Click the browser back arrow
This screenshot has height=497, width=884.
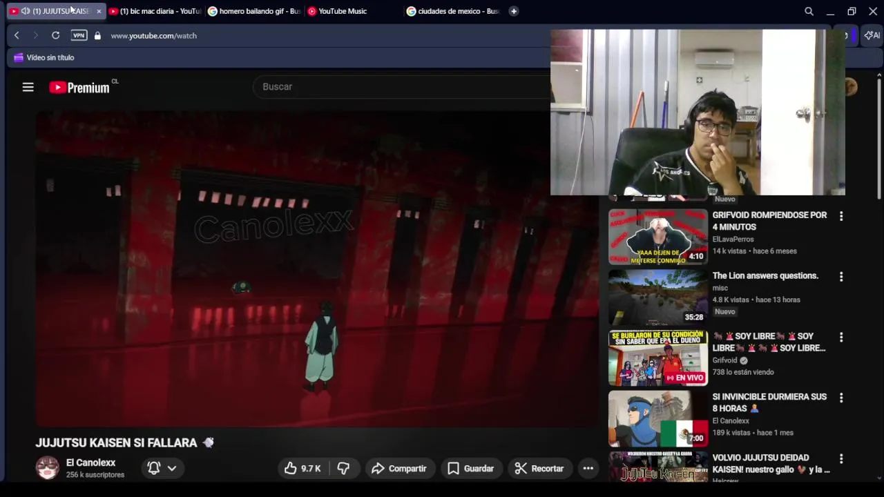tap(17, 35)
